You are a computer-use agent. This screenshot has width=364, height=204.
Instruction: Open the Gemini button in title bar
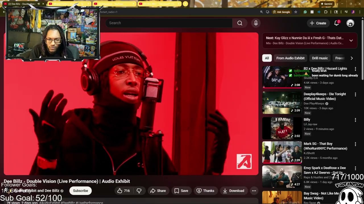pos(326,4)
